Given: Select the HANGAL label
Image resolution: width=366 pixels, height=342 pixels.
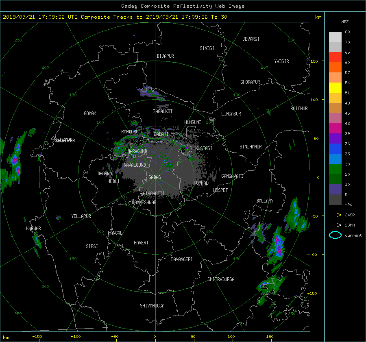Looking at the screenshot, I should [x=115, y=233].
